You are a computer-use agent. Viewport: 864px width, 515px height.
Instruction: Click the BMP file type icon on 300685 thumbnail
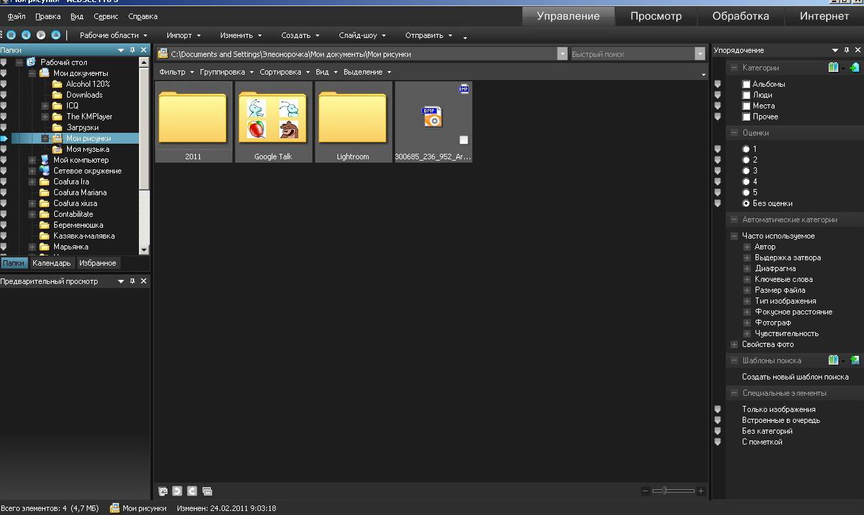click(464, 89)
